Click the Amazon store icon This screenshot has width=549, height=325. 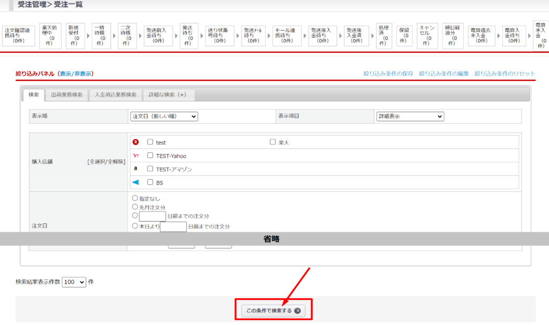click(136, 169)
